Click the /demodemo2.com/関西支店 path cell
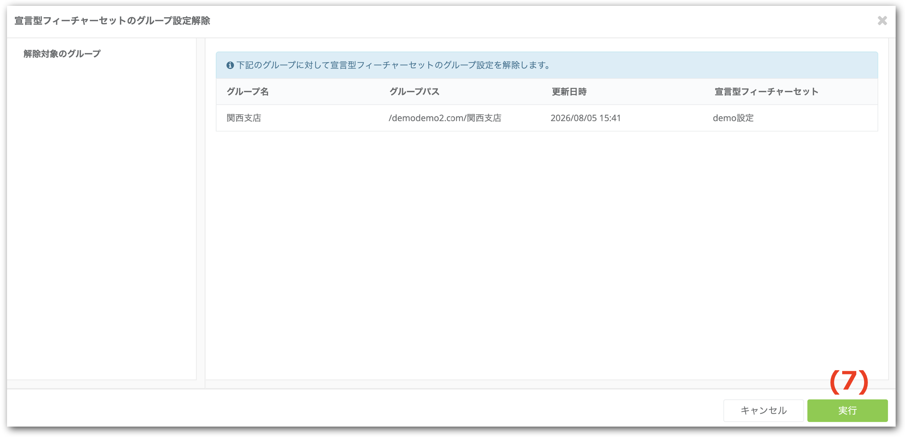Viewport: 905px width, 441px height. [x=445, y=118]
